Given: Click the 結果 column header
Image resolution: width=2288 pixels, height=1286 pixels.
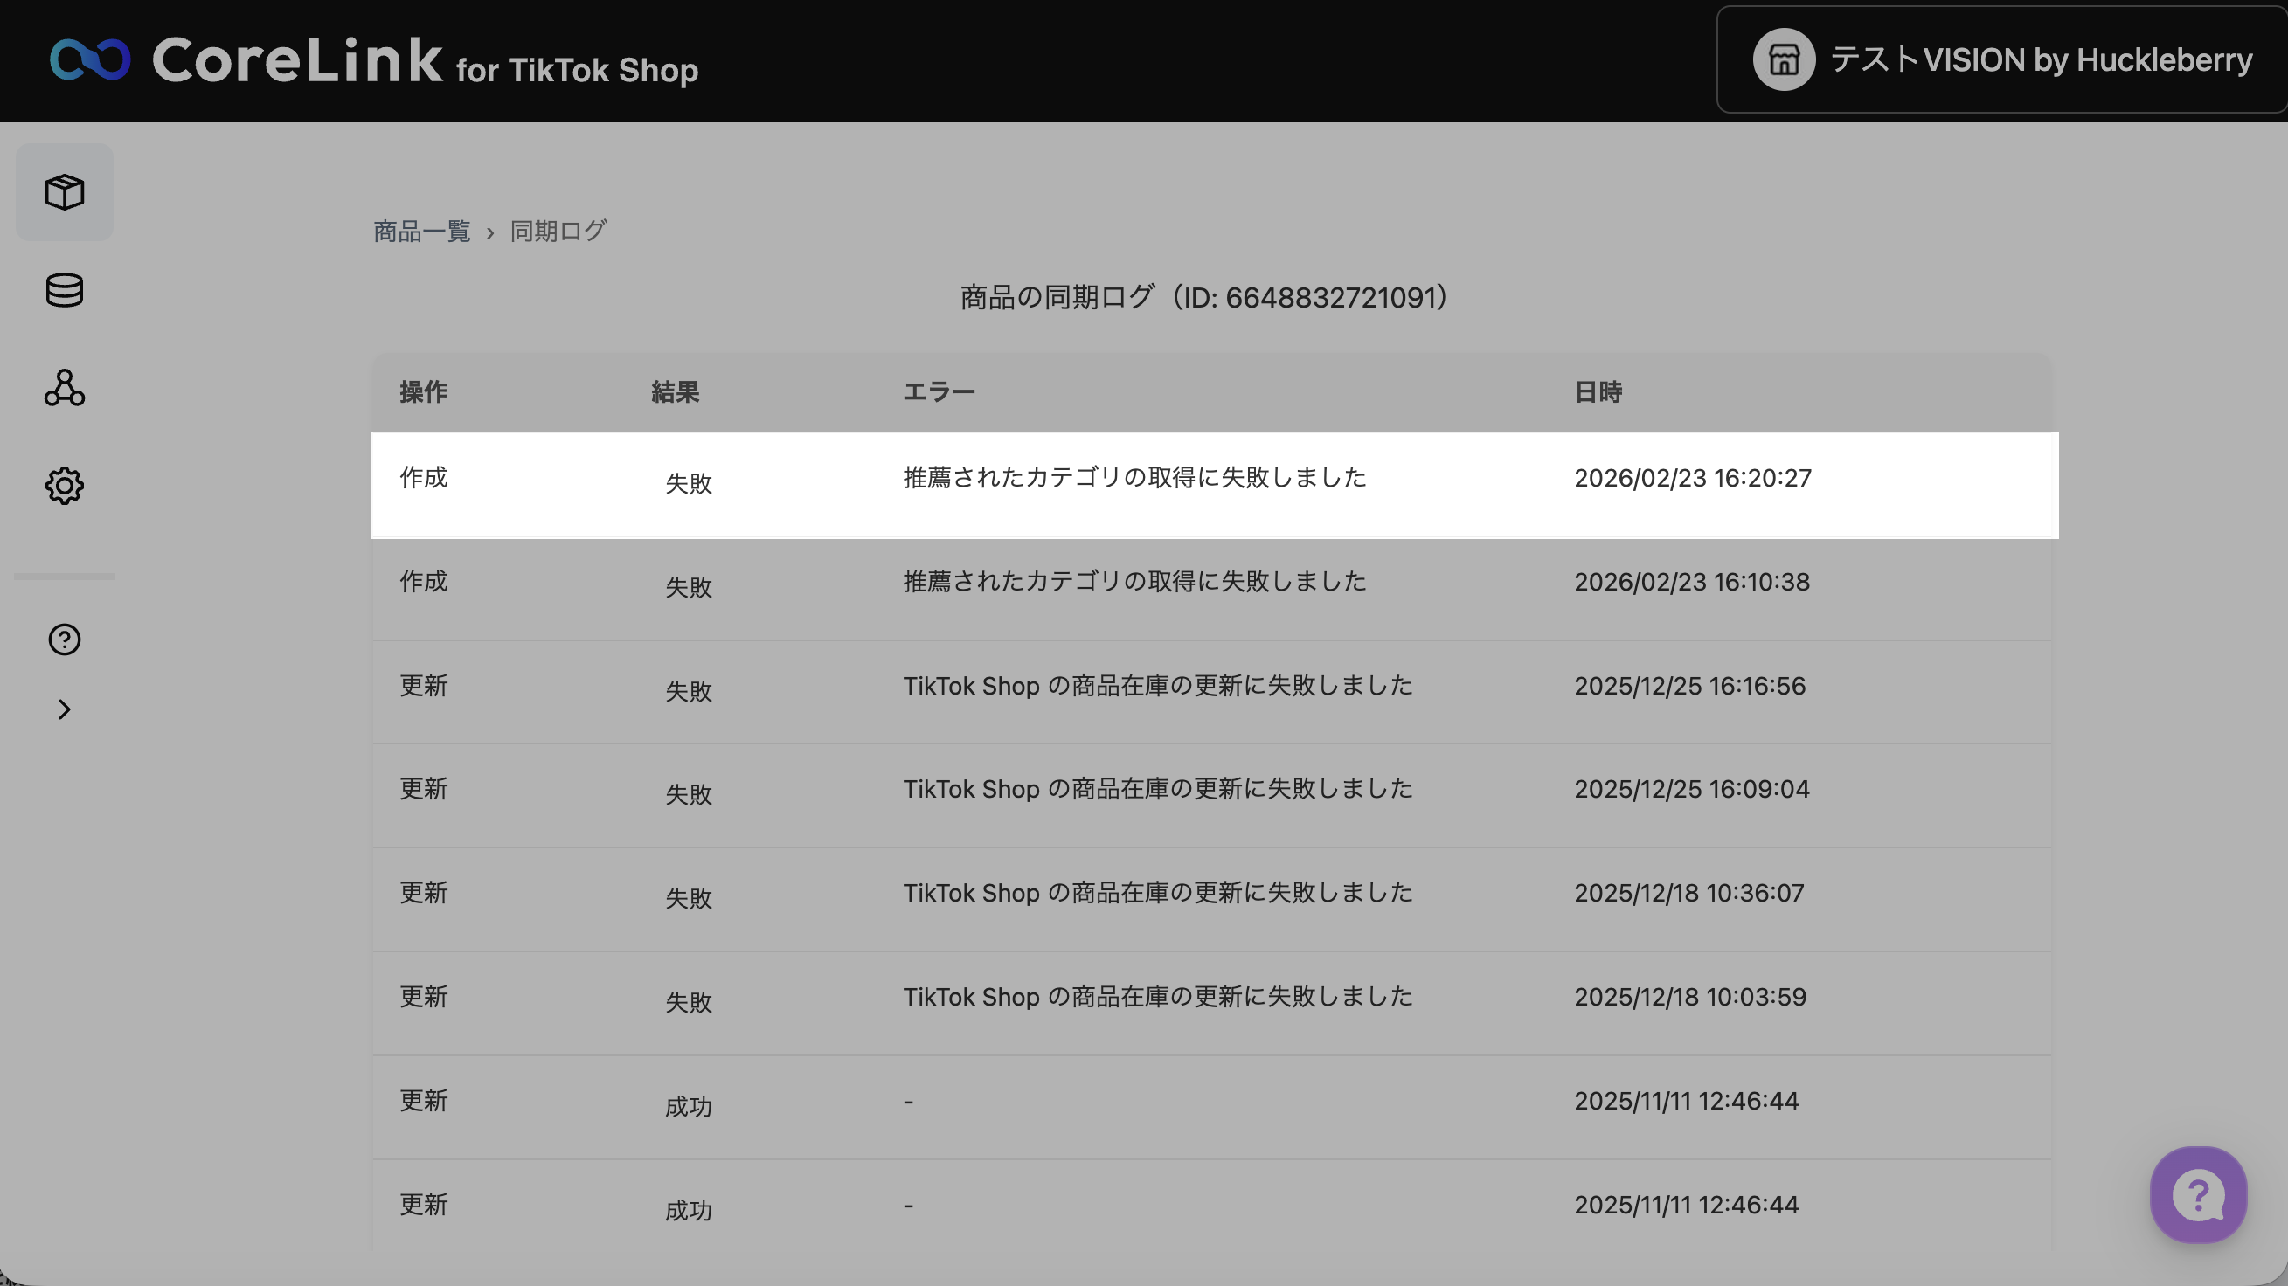Looking at the screenshot, I should pyautogui.click(x=674, y=391).
